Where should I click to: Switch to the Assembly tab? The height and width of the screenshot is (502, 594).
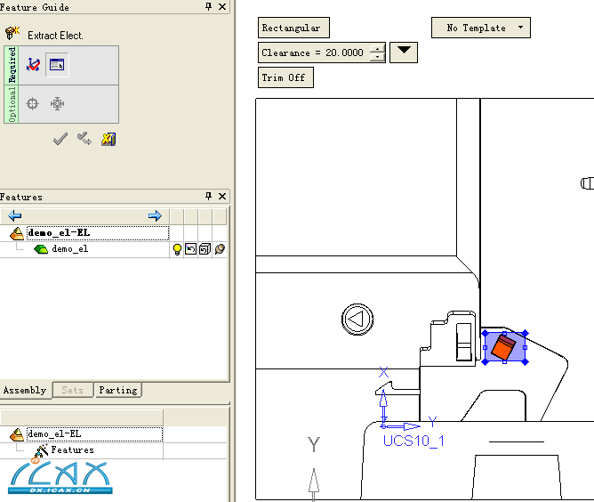pos(25,390)
